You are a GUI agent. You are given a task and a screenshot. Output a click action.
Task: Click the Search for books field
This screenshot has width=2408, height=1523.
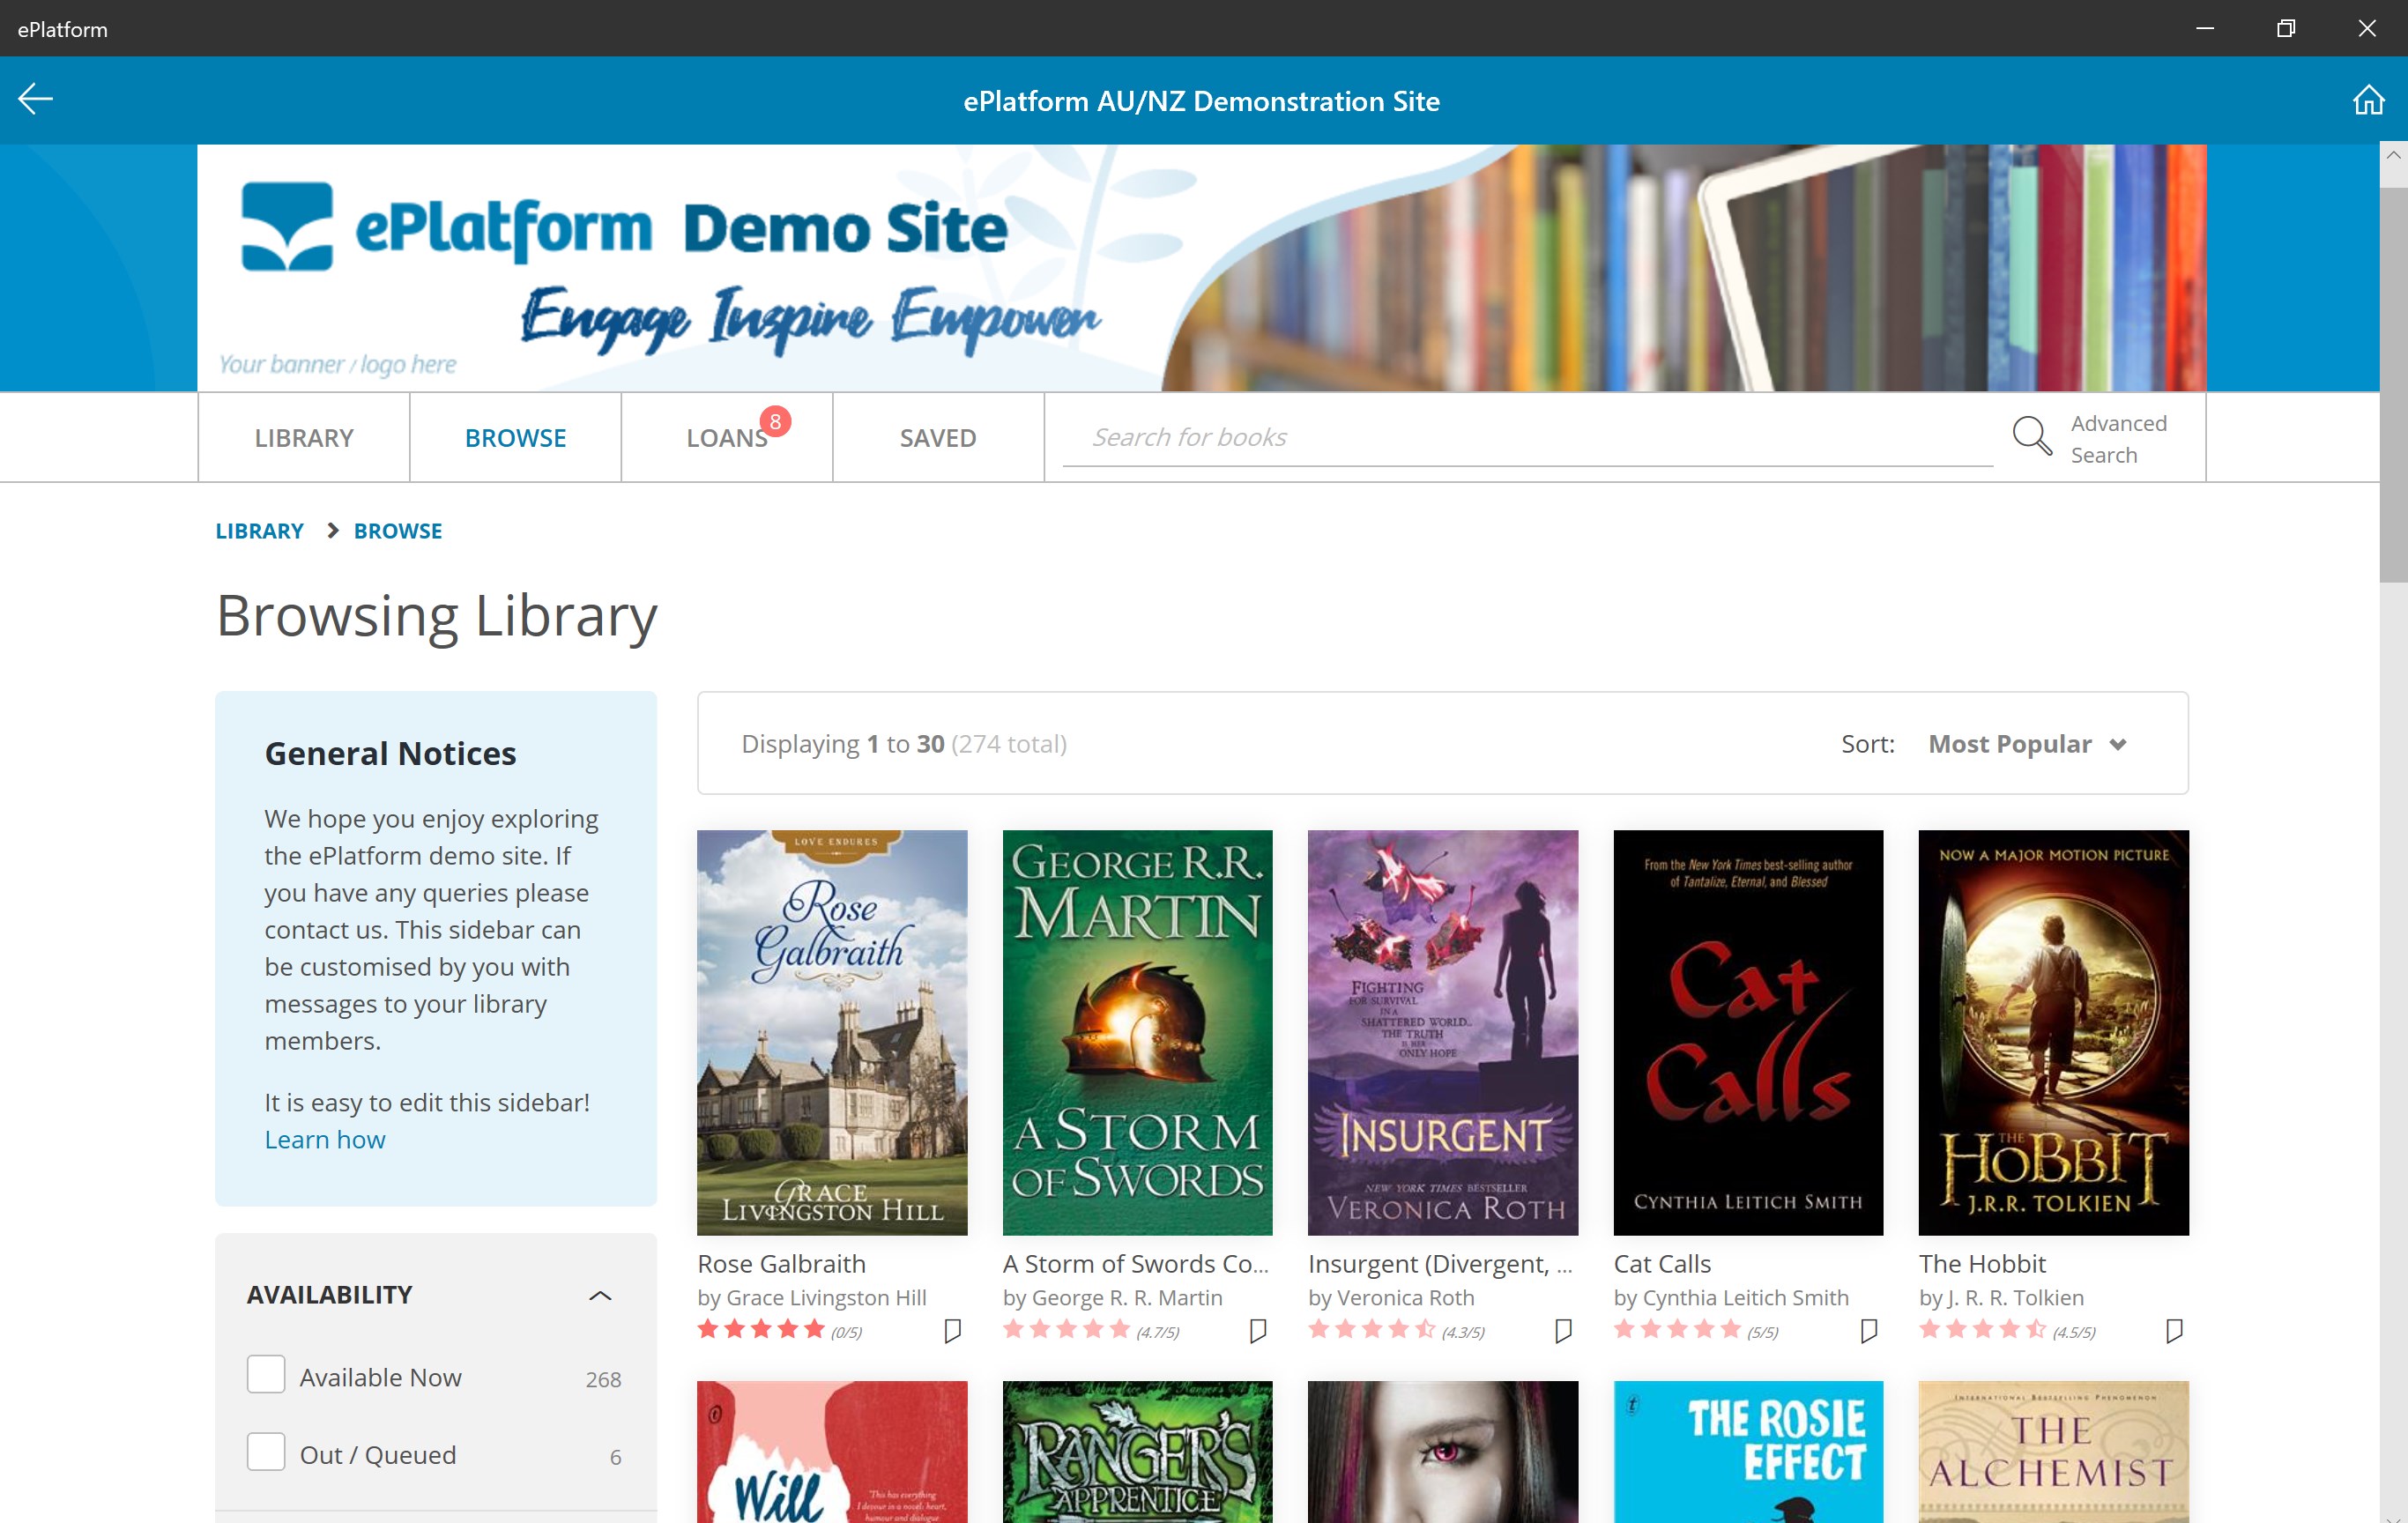tap(1526, 437)
